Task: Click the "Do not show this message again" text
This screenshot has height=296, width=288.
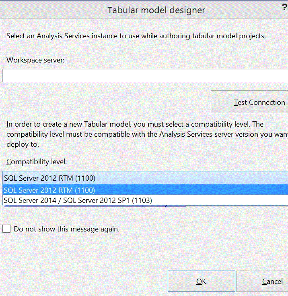Action: click(x=67, y=229)
